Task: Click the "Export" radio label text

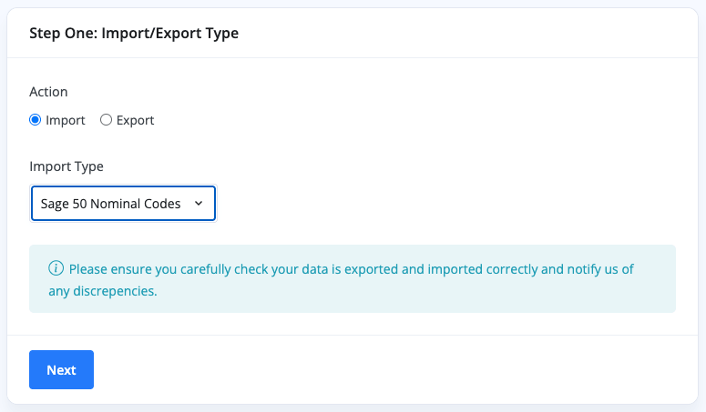Action: click(135, 120)
